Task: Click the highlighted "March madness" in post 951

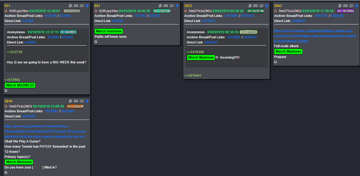Action: 109,31
